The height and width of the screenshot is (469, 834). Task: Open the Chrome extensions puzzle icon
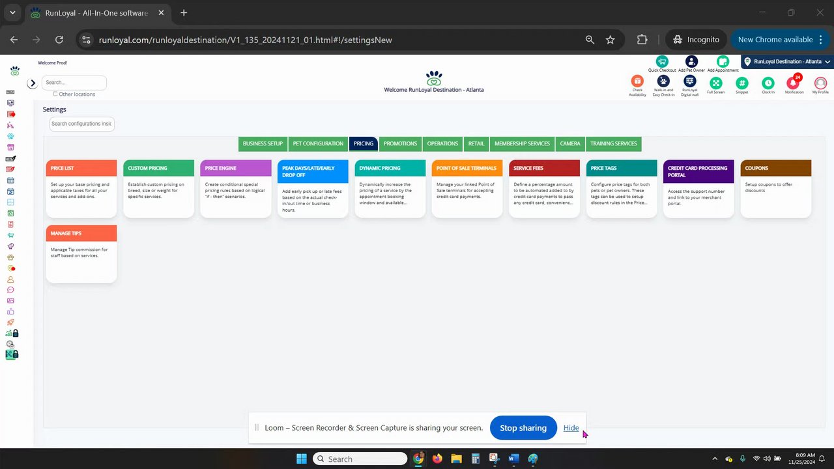pos(642,40)
